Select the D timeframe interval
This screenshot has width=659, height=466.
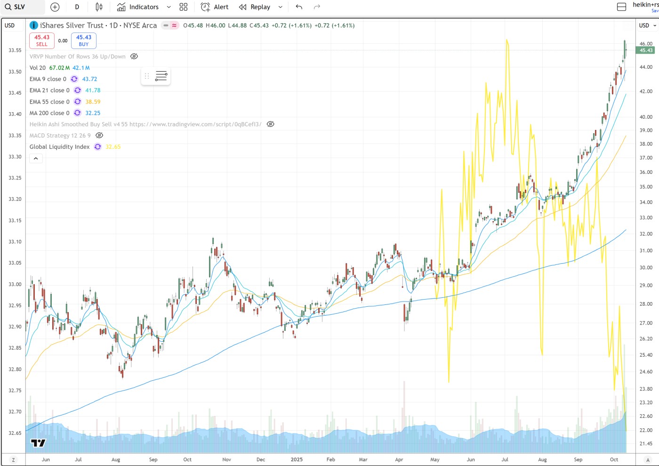point(77,7)
